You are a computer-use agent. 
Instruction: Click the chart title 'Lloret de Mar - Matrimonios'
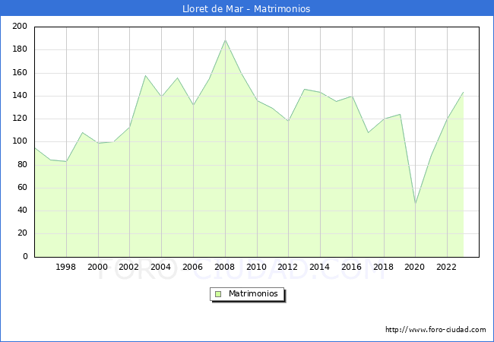pos(246,8)
